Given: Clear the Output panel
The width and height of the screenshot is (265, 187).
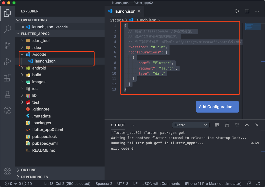Looking at the screenshot, I should [217, 125].
